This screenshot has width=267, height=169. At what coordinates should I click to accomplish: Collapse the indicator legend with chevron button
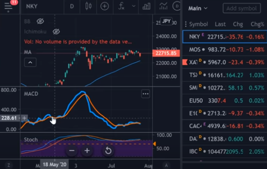[x=30, y=62]
